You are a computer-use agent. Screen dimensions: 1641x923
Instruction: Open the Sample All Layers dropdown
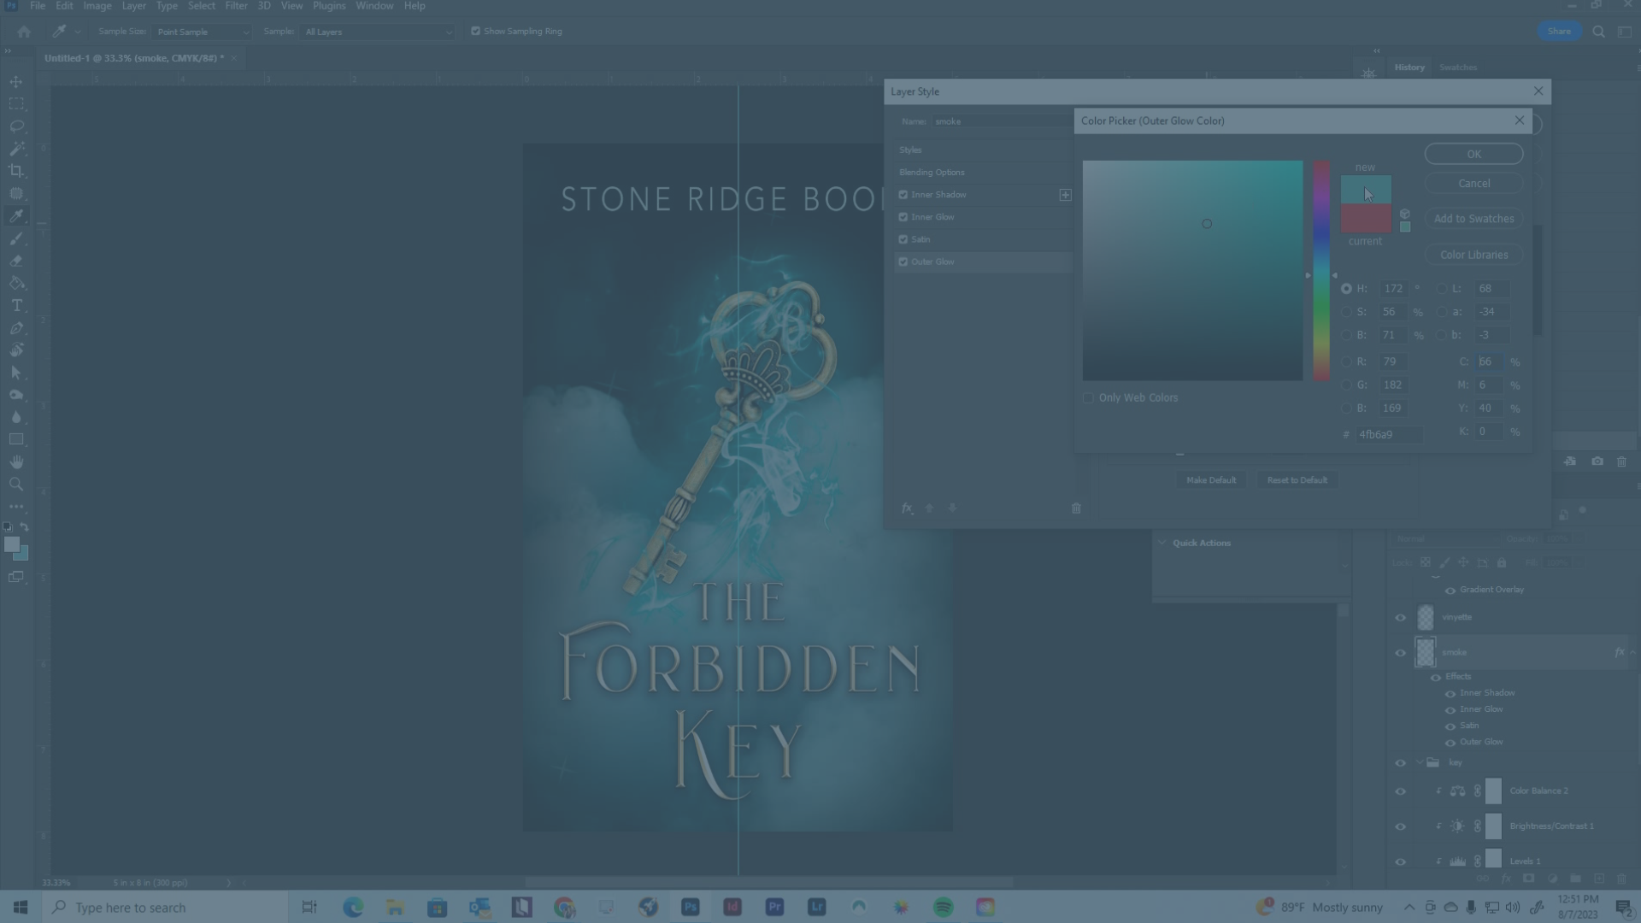(377, 32)
